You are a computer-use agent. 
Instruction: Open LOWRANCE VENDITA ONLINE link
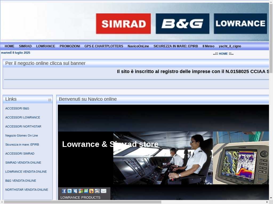[26, 172]
